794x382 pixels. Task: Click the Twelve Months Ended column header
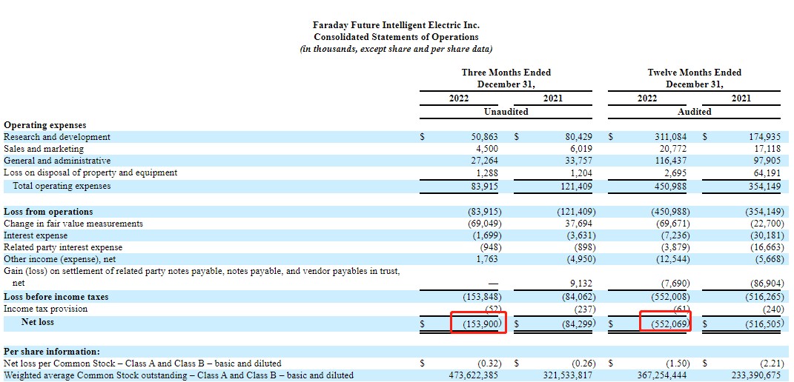point(694,73)
